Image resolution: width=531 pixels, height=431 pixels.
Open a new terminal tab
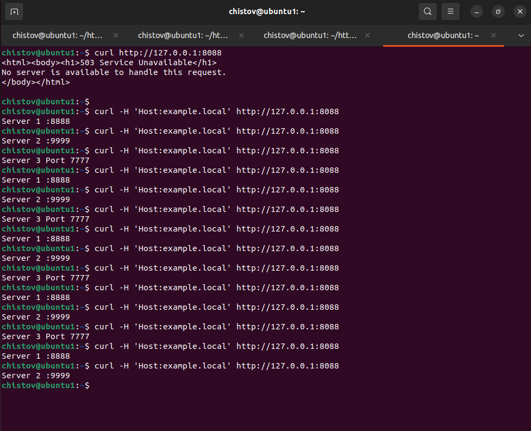coord(15,11)
